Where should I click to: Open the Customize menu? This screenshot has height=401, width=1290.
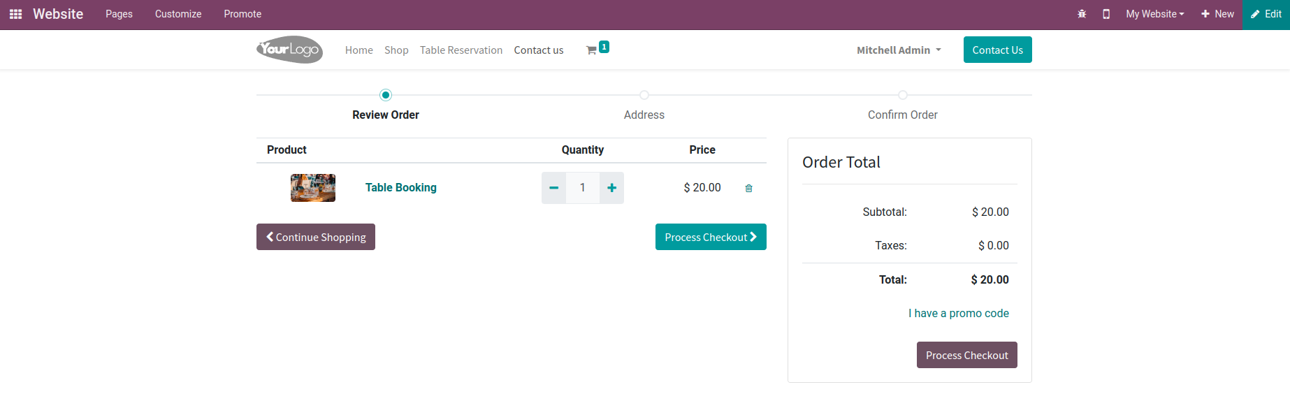tap(178, 14)
